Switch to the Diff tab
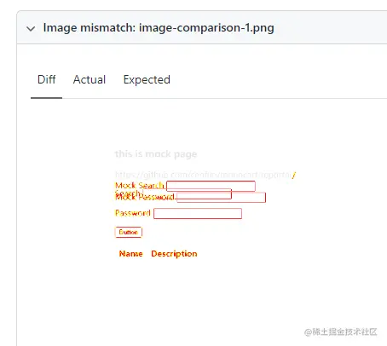This screenshot has height=346, width=387. tap(47, 79)
